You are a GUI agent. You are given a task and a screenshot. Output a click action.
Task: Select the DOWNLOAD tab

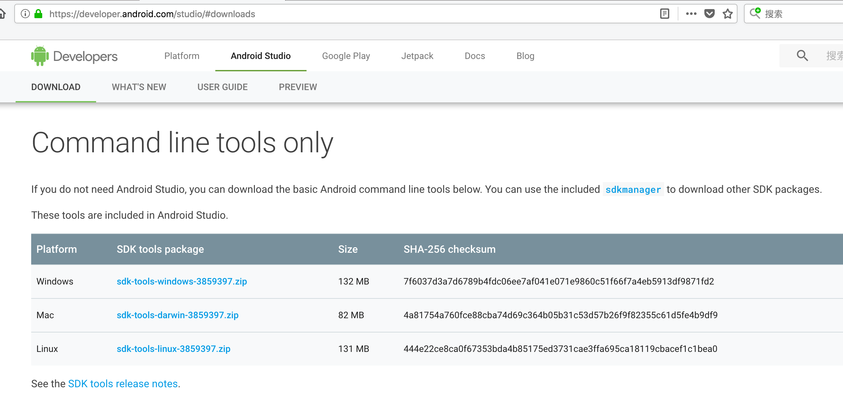tap(56, 87)
